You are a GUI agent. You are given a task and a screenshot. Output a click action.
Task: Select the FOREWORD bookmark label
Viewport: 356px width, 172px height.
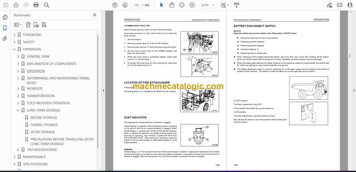click(32, 35)
